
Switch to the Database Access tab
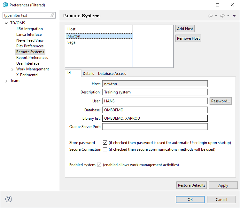pos(112,74)
